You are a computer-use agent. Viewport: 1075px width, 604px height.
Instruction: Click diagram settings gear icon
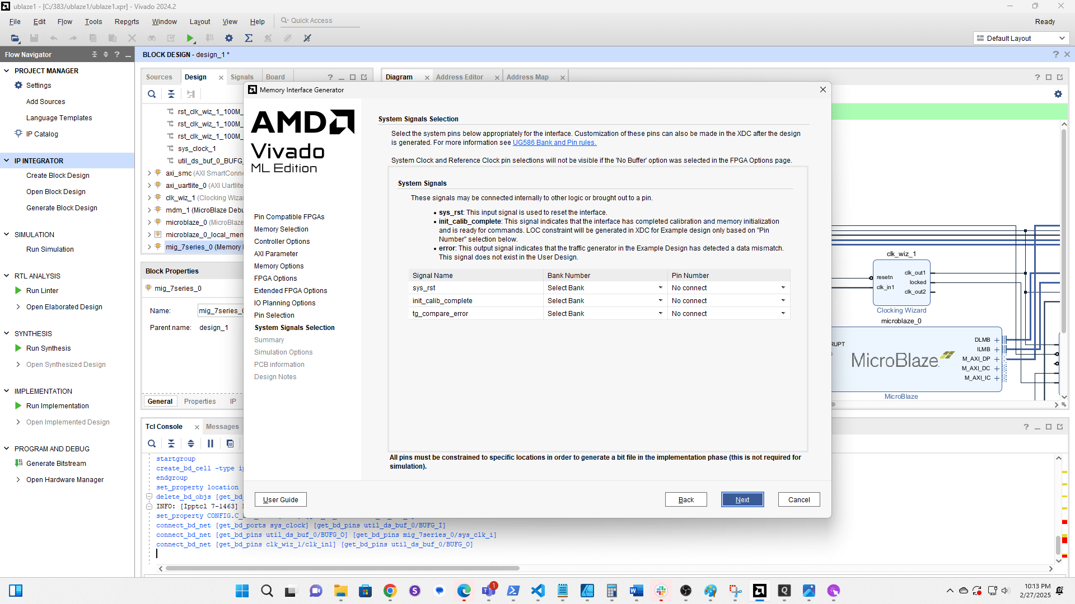1058,94
